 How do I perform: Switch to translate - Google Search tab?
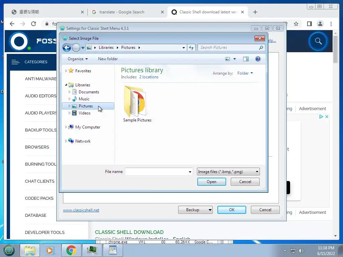click(128, 12)
